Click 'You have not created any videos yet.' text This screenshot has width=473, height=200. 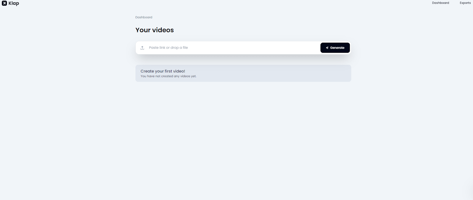pos(168,76)
